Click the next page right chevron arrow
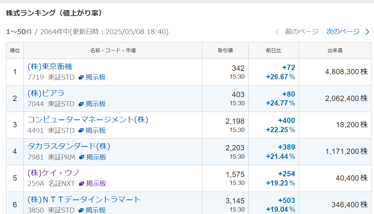 coord(367,32)
